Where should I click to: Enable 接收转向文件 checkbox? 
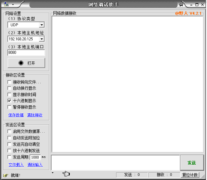[x=9, y=82]
